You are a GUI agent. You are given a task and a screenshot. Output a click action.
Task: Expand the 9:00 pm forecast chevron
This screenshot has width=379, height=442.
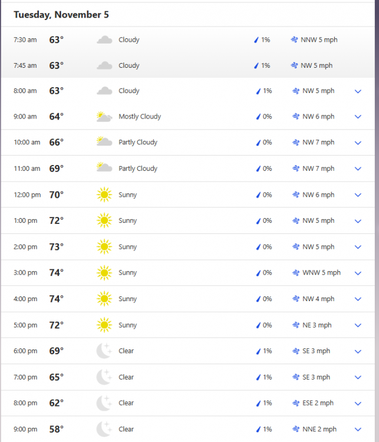pos(358,430)
